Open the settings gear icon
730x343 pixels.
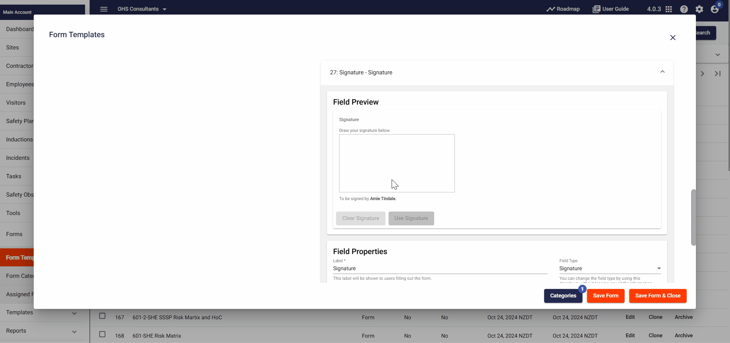[x=699, y=9]
